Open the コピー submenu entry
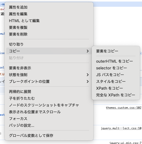142x144 pixels. tap(49, 51)
